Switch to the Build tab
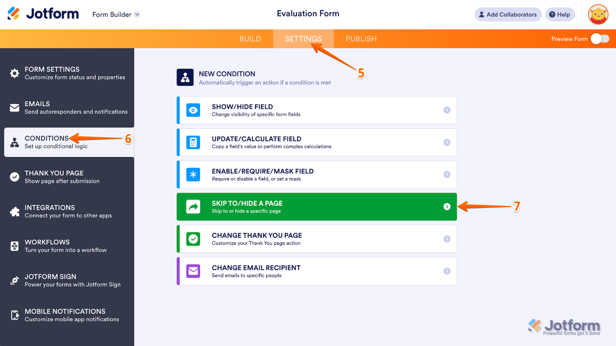616x346 pixels. point(250,38)
